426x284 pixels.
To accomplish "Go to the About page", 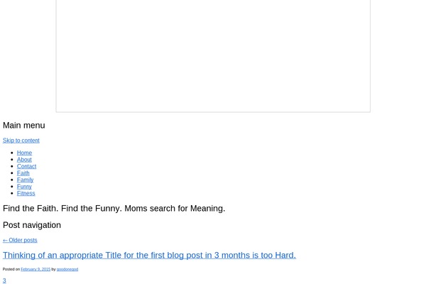I will 24,160.
